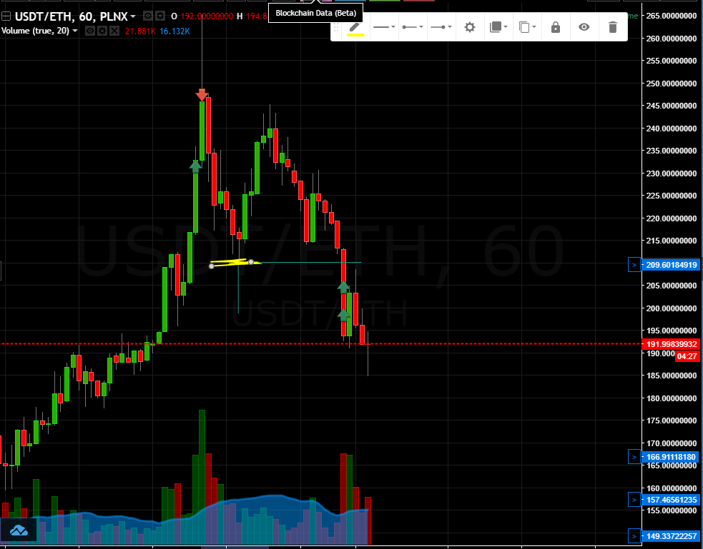Click the yellow pencil line color tool
The image size is (703, 549).
(x=355, y=28)
